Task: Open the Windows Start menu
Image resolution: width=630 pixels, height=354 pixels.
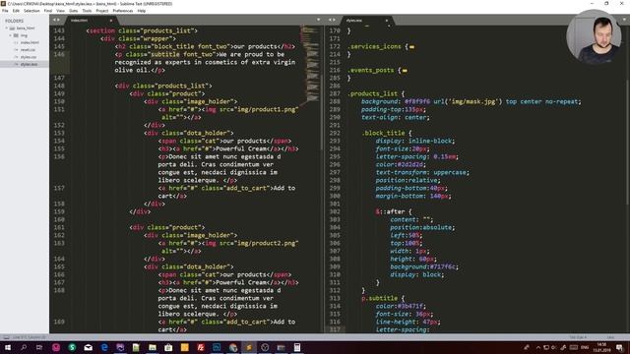Action: 8,347
